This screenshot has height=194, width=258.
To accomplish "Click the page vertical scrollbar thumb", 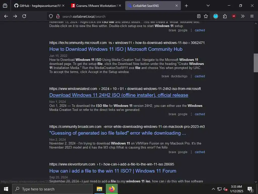I will pos(256,63).
